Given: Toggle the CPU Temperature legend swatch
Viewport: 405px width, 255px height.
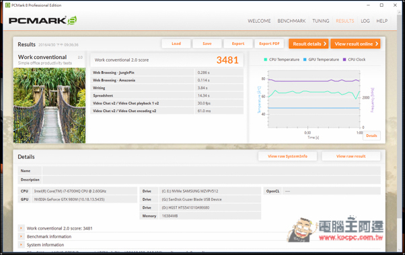Looking at the screenshot, I should tap(266, 60).
